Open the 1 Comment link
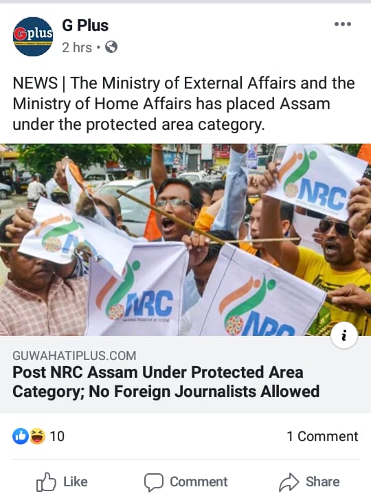This screenshot has width=371, height=498. pos(322,436)
